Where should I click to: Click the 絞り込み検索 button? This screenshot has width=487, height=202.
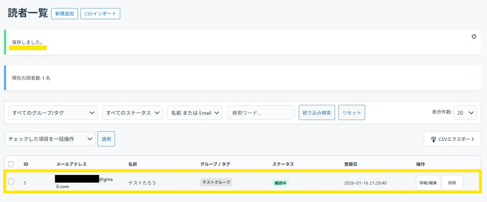317,113
